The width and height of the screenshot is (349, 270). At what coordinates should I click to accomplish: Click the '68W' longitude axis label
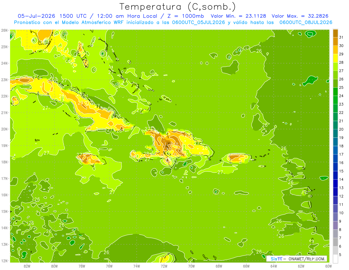(219, 266)
